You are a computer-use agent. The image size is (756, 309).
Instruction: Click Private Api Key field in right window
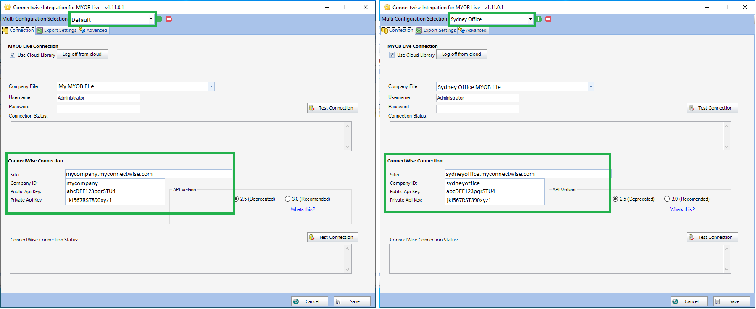tap(495, 200)
